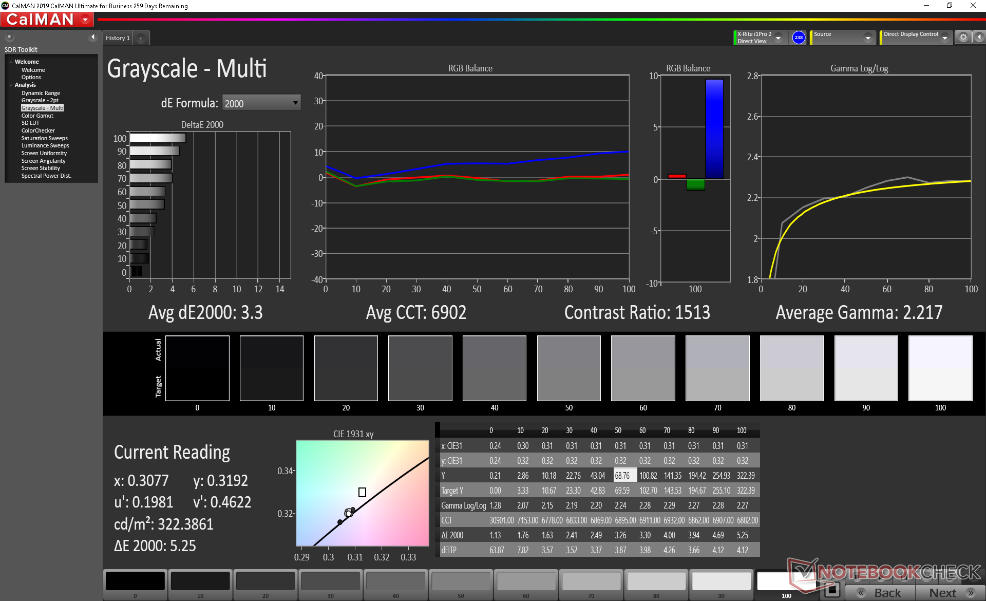Image resolution: width=986 pixels, height=601 pixels.
Task: Click the CIE 1931 xy chart
Action: click(363, 493)
